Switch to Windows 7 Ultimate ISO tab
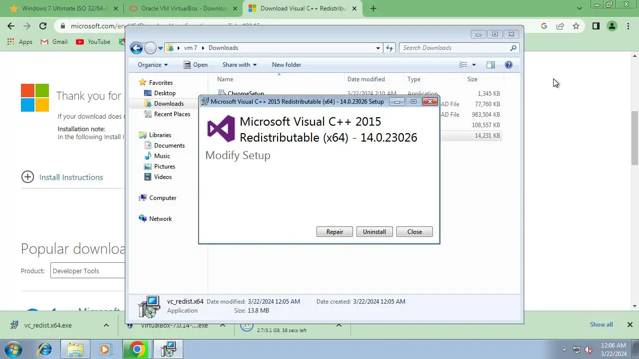Image resolution: width=639 pixels, height=359 pixels. (63, 8)
